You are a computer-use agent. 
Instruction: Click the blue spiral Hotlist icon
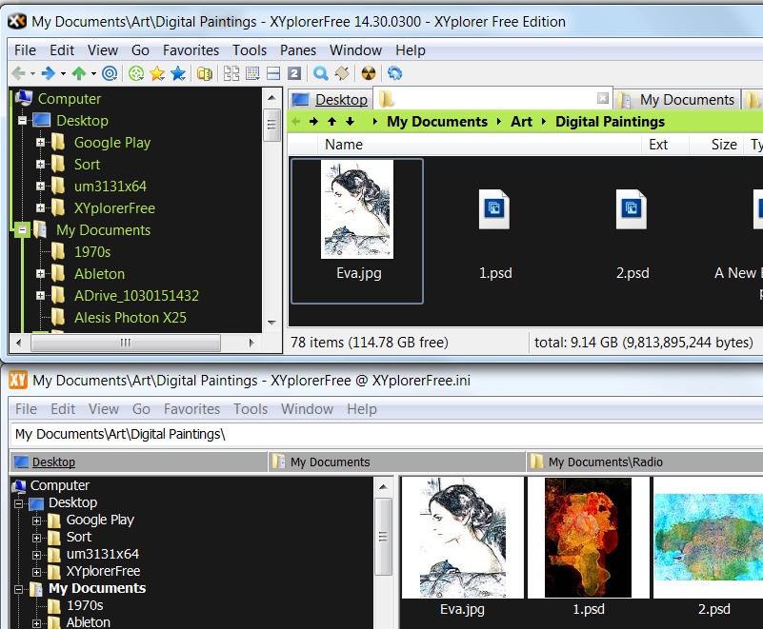coord(110,73)
